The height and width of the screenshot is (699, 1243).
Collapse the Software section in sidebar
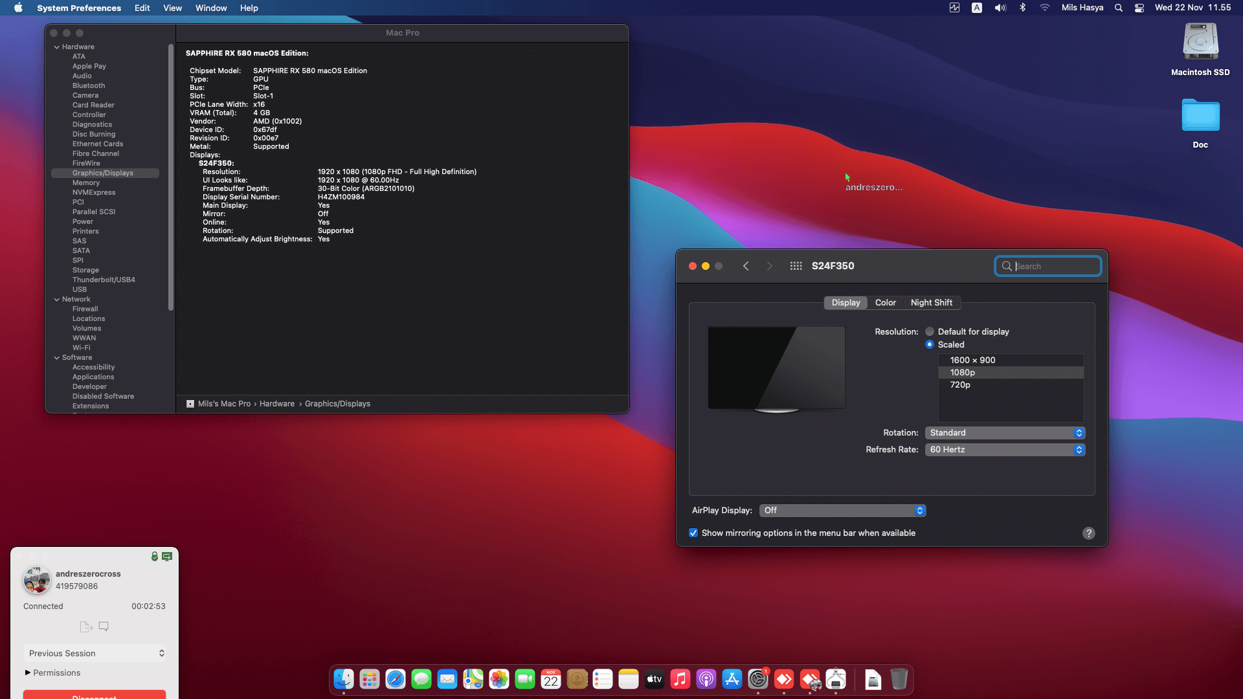pyautogui.click(x=56, y=357)
